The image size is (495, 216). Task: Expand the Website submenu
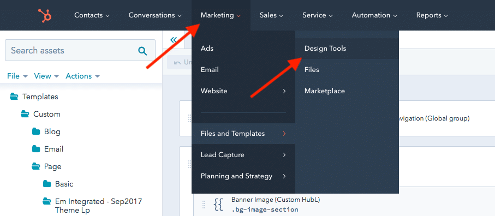(243, 91)
